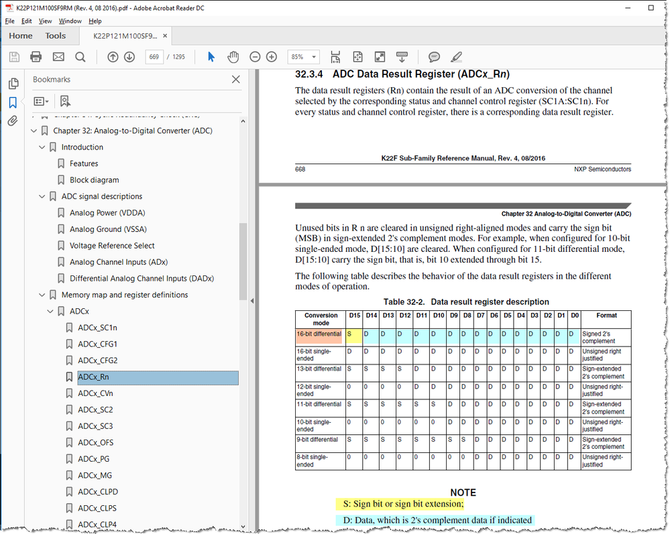Click the Email document icon
Viewport: 670px width, 534px height.
point(57,57)
